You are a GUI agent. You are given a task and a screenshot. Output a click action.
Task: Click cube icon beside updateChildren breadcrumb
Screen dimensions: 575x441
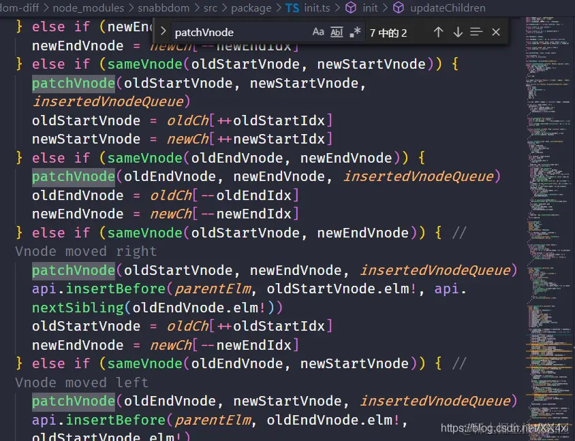[399, 7]
